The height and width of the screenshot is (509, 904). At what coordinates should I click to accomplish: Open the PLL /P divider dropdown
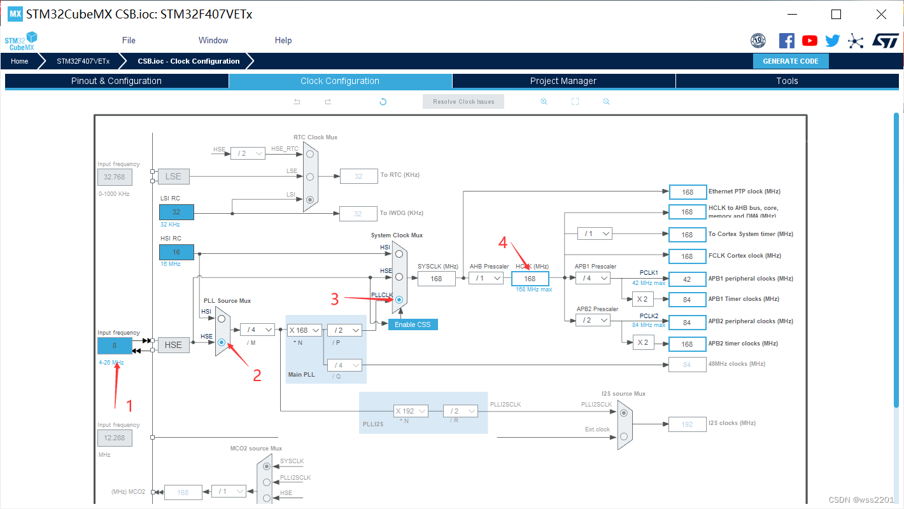click(344, 330)
